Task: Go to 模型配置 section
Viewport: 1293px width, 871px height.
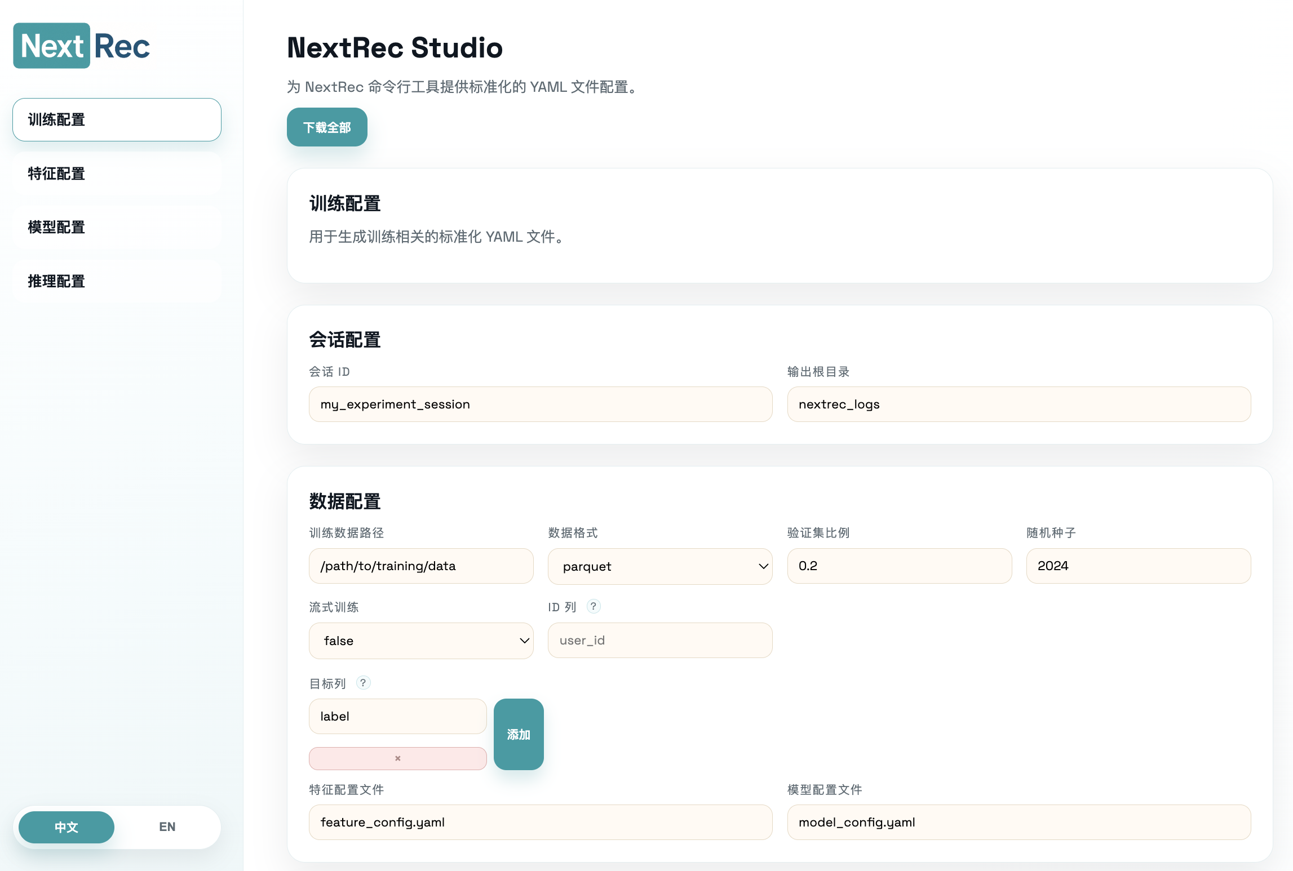Action: [117, 227]
